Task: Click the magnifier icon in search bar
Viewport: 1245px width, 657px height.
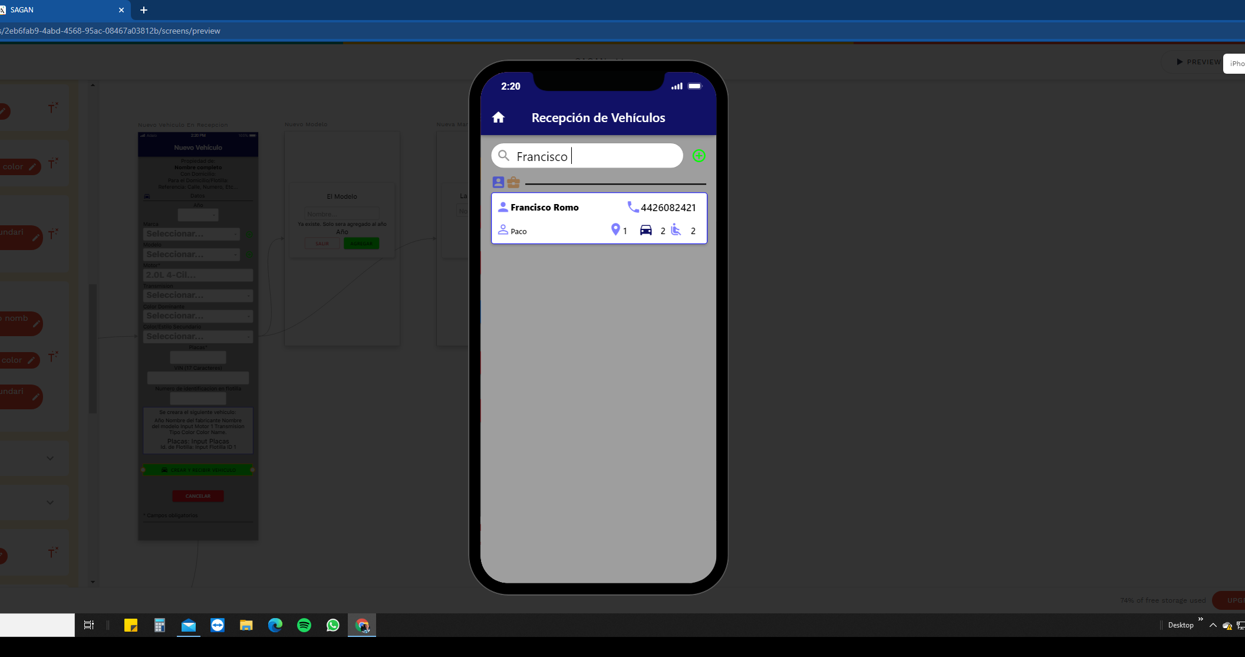Action: point(503,156)
